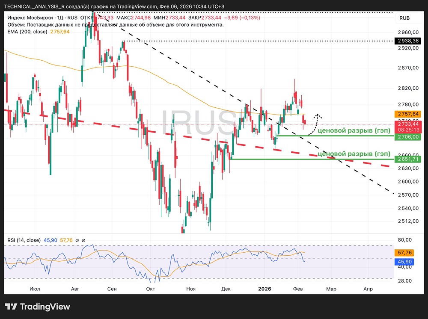Click the green 2651,71 price tag

tap(408, 159)
